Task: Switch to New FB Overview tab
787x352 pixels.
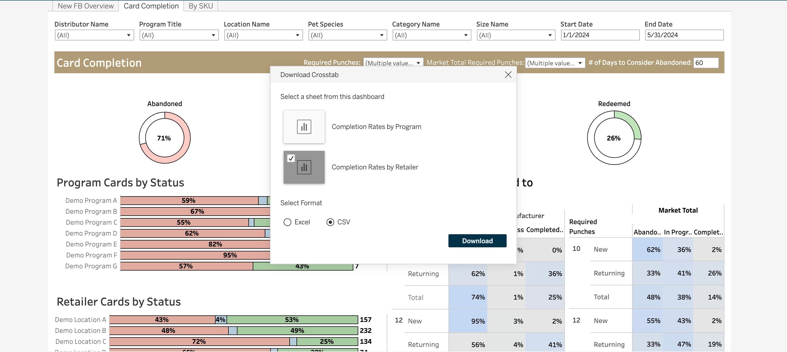Action: click(x=86, y=6)
